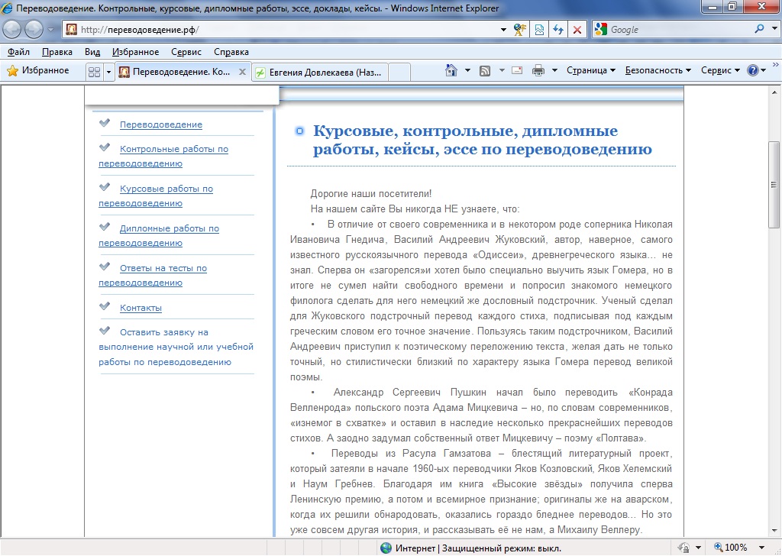Open the Quick Tabs grid icon
Screen dimensions: 782x556
[94, 73]
